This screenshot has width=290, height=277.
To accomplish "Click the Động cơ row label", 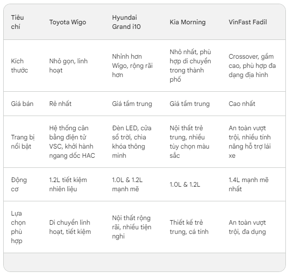I will coord(19,184).
